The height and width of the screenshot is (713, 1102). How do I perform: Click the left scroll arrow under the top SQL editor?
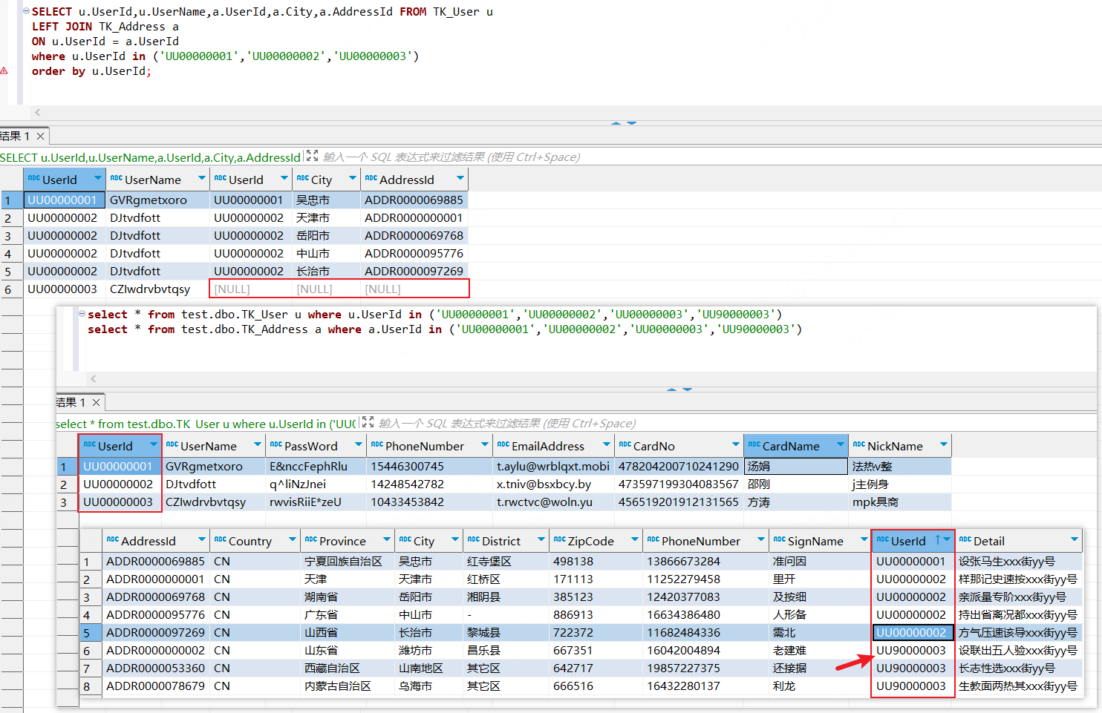pos(37,112)
